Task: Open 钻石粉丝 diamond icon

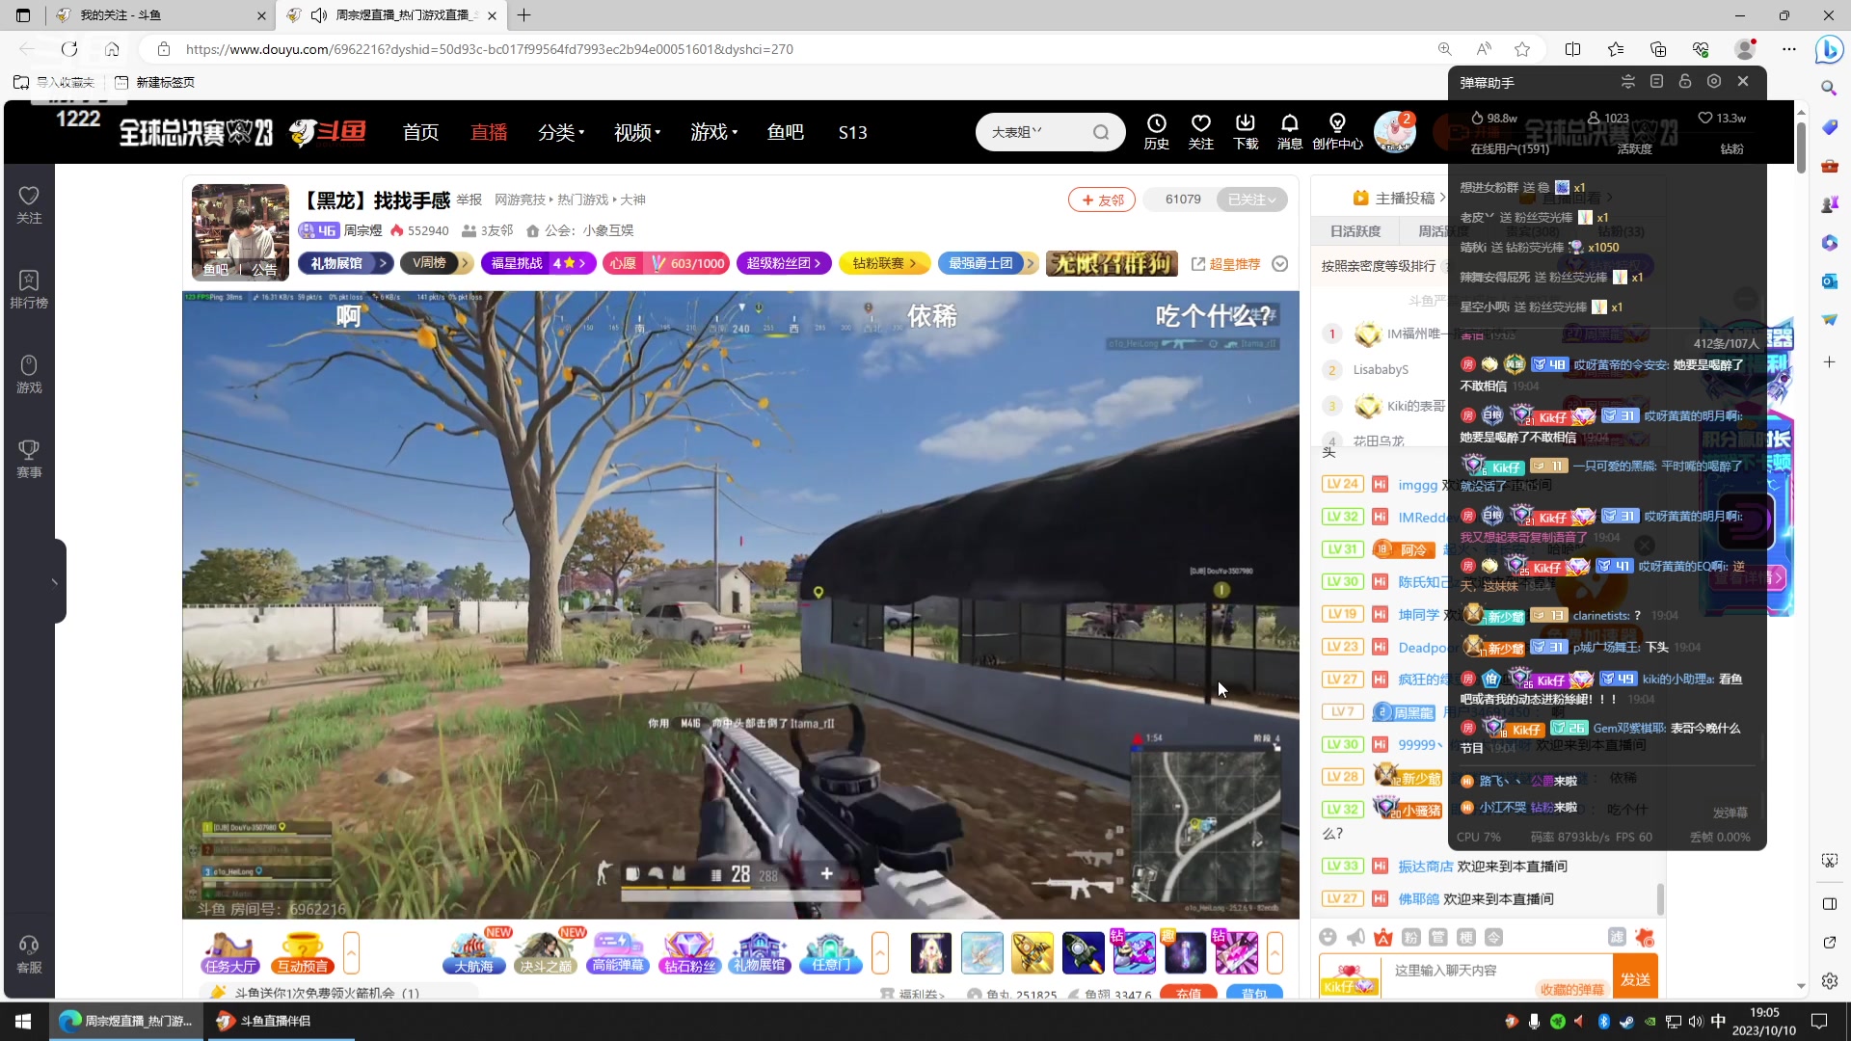Action: pos(689,952)
